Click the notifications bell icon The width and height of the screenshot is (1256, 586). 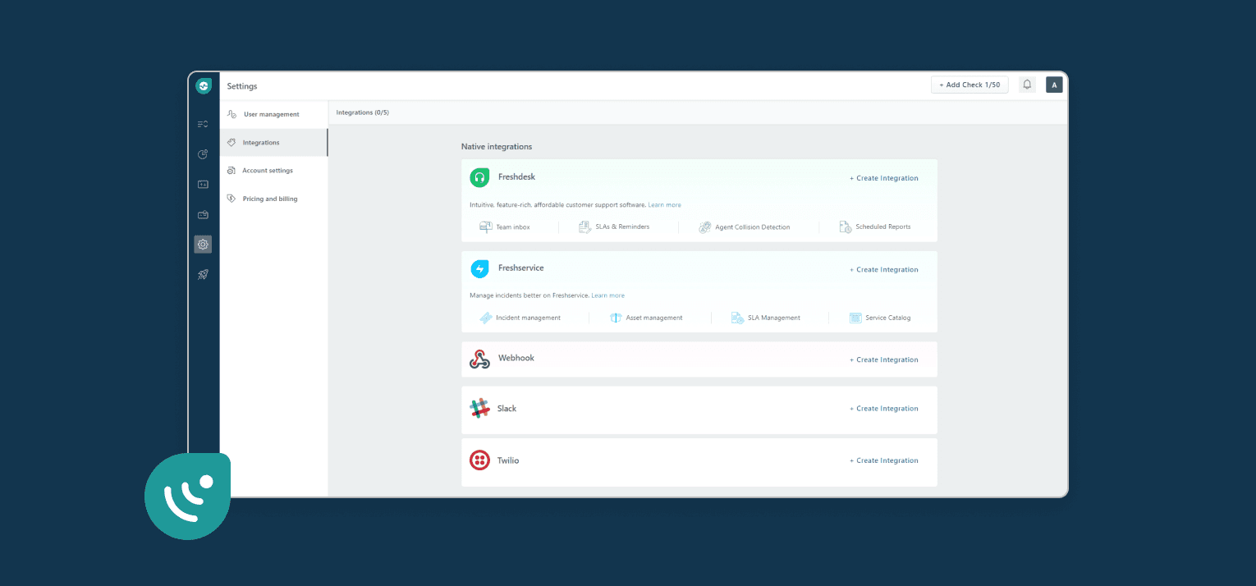(x=1027, y=85)
